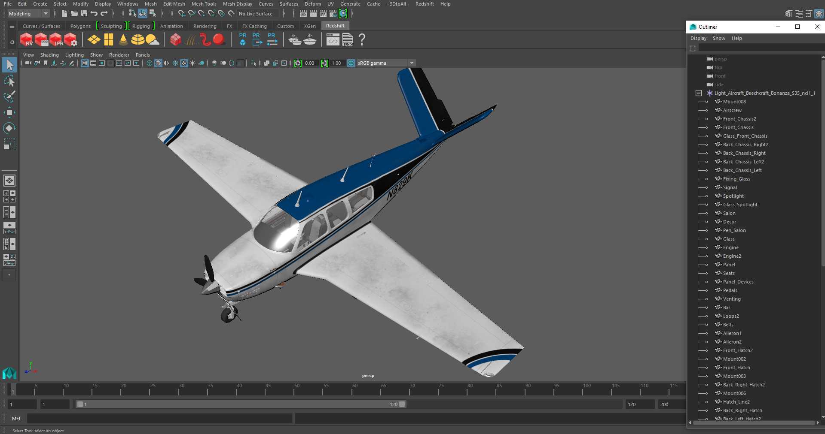Toggle textured display checker icon

tap(184, 63)
